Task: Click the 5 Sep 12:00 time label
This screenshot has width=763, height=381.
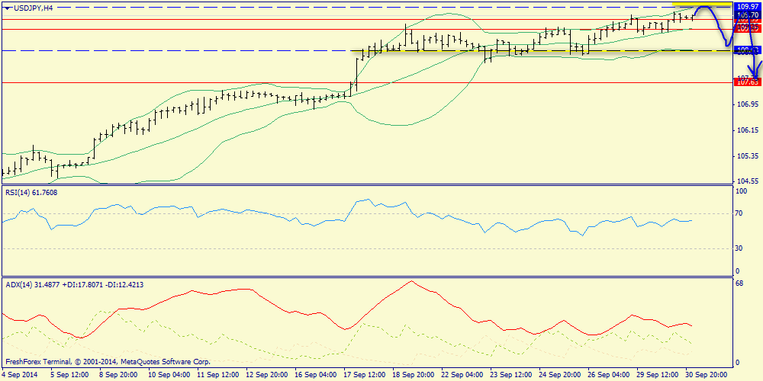Action: pos(69,376)
